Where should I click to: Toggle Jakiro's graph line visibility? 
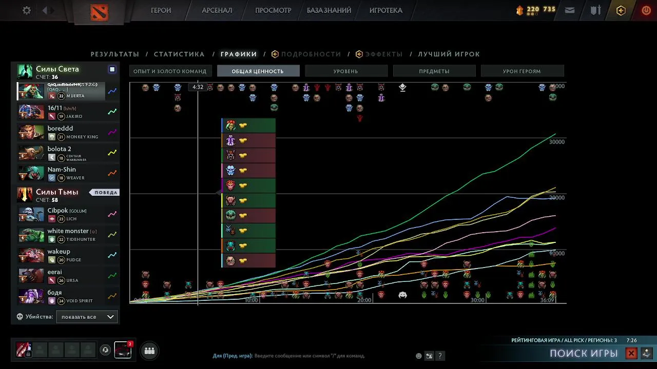112,112
